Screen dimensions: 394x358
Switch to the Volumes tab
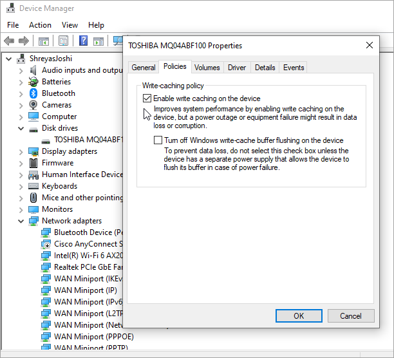[207, 68]
